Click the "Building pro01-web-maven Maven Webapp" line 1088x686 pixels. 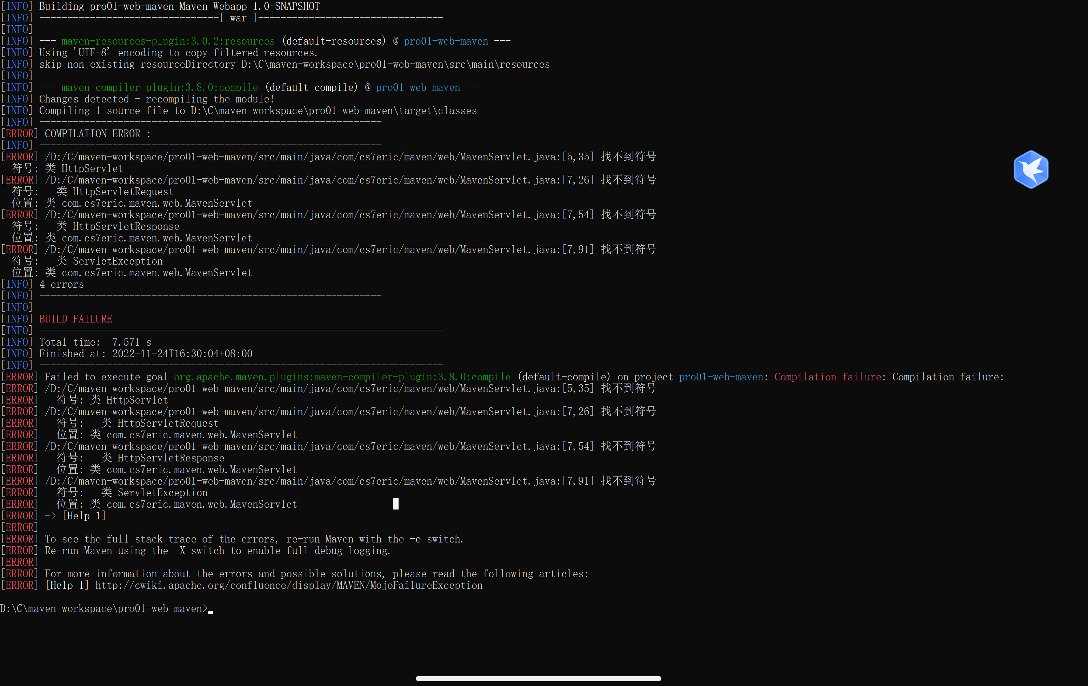[x=179, y=6]
